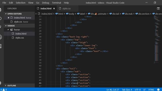Select index.html in Open Editors list
162x91 pixels.
19,18
